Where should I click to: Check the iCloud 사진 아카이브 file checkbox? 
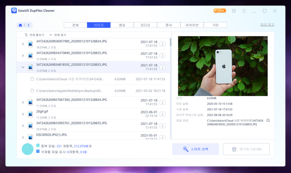32,79
